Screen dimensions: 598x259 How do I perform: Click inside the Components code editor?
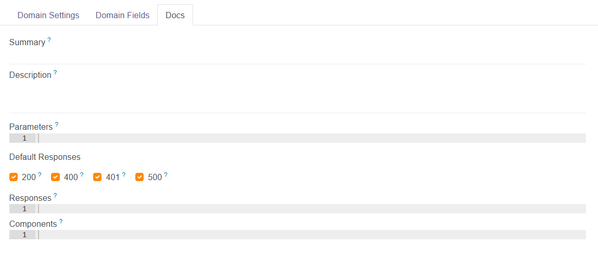312,235
